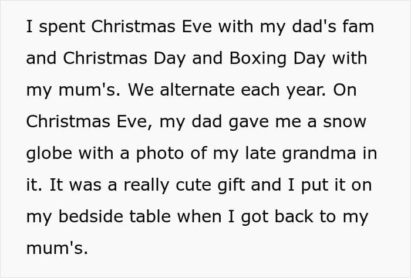Click the word "fam"
Screen dimensions: 411x278
(x=358, y=27)
